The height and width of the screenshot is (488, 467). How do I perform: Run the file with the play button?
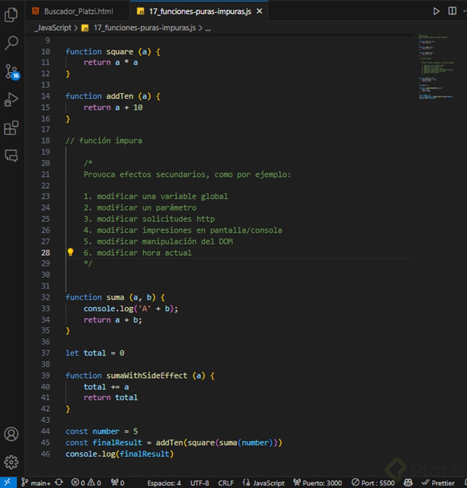point(436,11)
